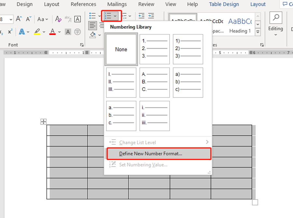This screenshot has height=218, width=293.
Task: Open the Help tab
Action: coord(192,4)
